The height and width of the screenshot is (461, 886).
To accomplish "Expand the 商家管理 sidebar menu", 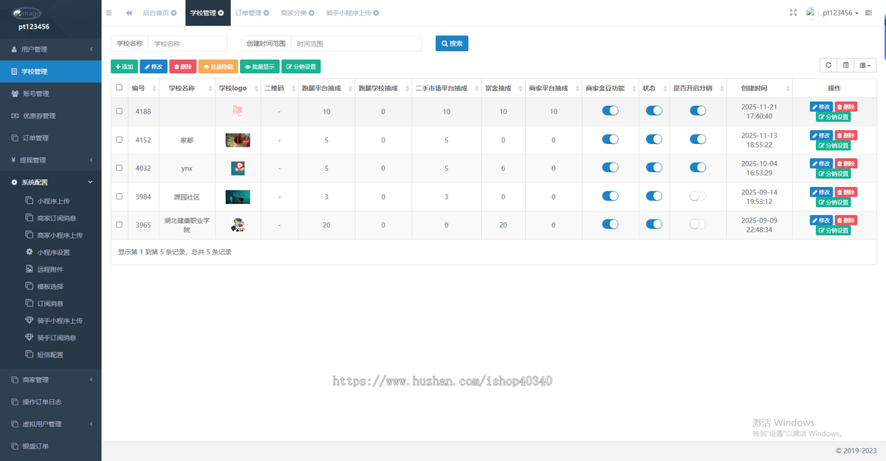I will [x=50, y=380].
